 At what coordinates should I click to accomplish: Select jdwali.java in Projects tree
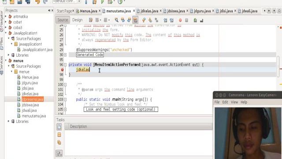[29, 110]
